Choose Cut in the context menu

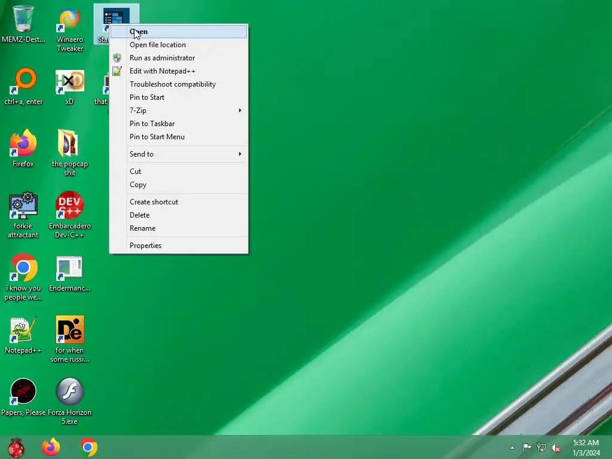179,172
